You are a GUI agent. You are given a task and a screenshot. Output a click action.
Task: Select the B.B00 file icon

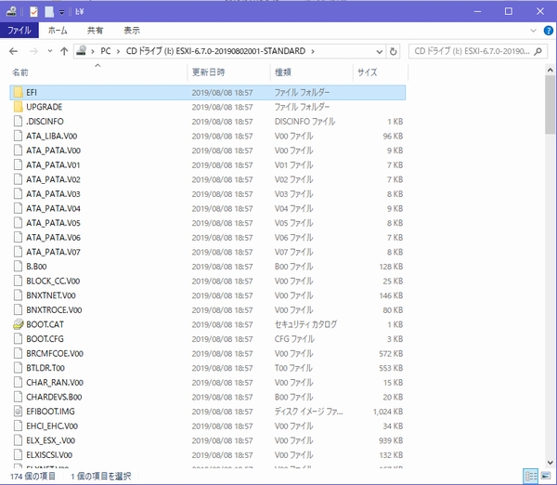pyautogui.click(x=19, y=267)
